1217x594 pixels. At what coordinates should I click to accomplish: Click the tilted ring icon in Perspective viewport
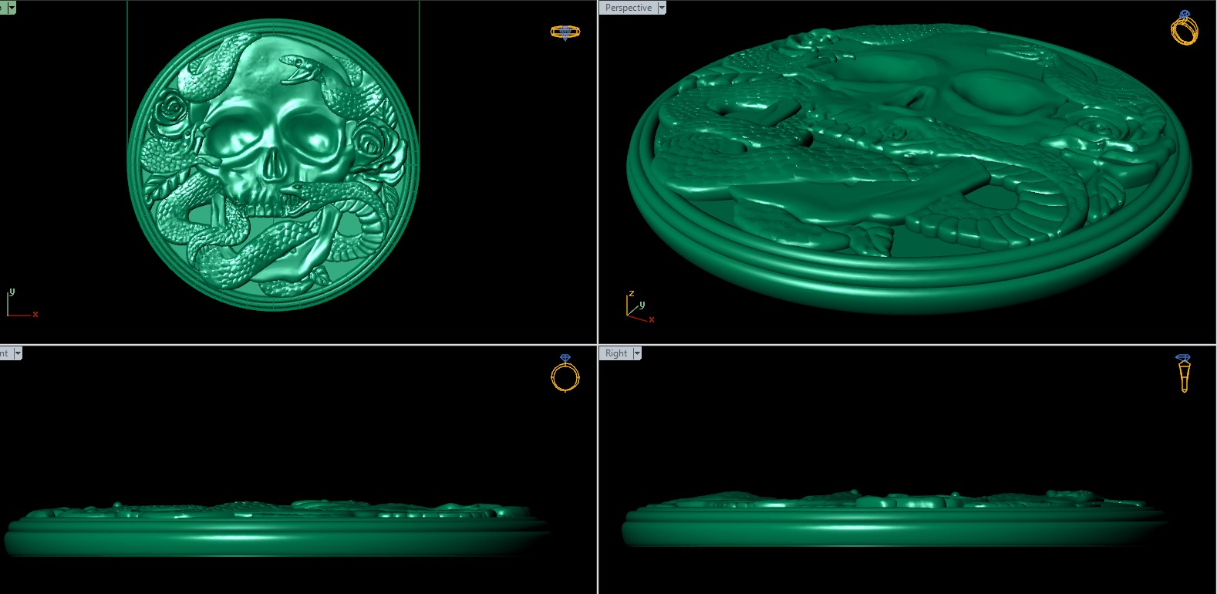(x=1185, y=28)
